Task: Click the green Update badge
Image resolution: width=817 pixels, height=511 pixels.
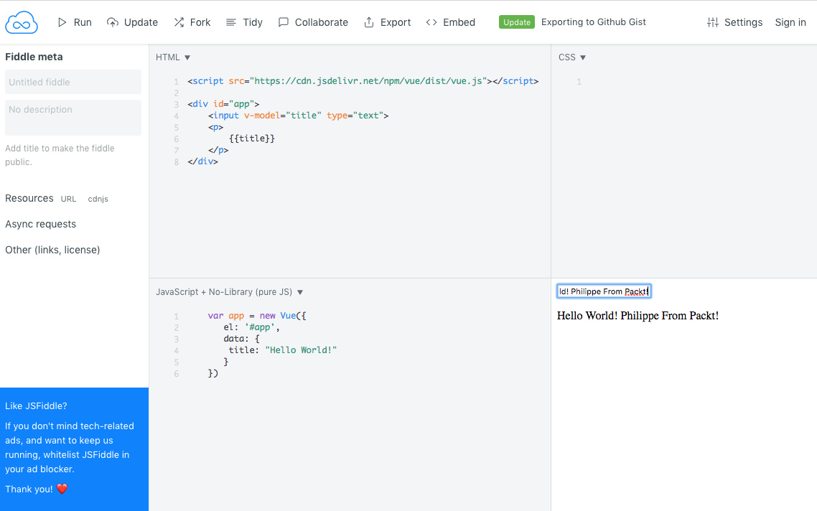Action: click(517, 22)
